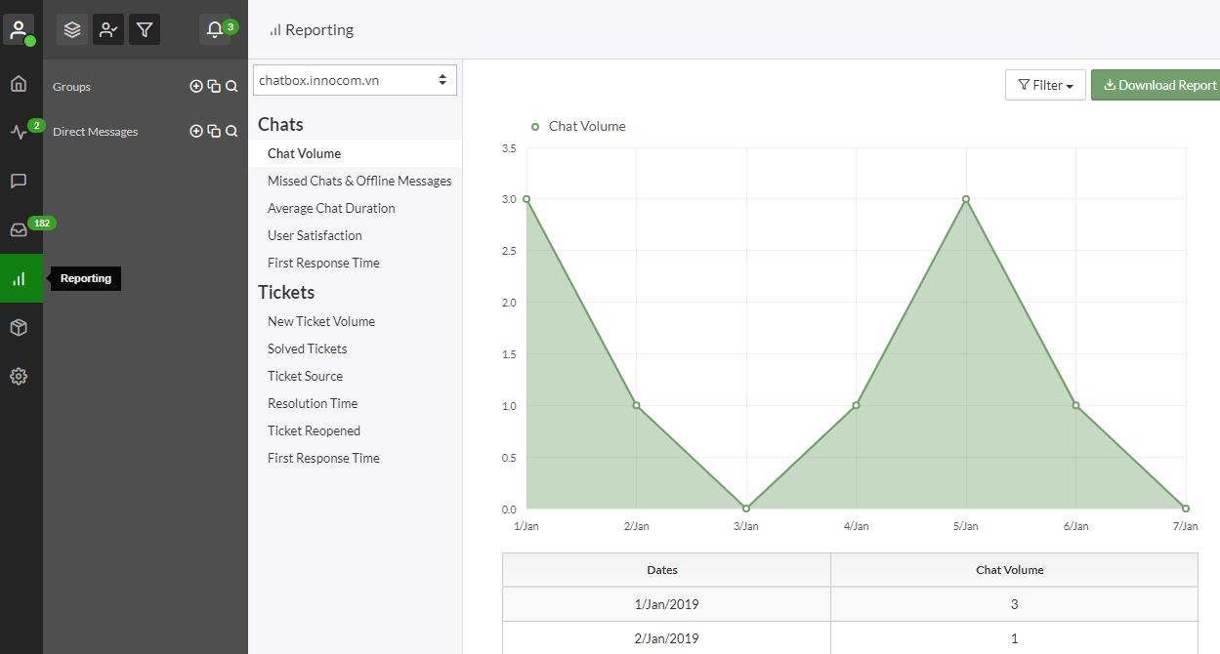
Task: Open the add-ons box icon
Action: coord(19,327)
